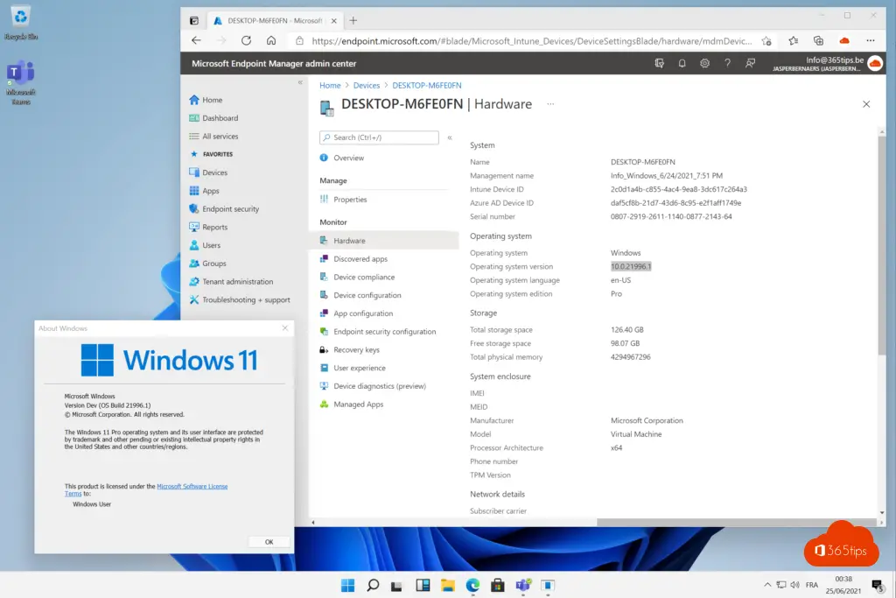This screenshot has height=598, width=896.
Task: Open admin center settings gear
Action: pos(704,63)
